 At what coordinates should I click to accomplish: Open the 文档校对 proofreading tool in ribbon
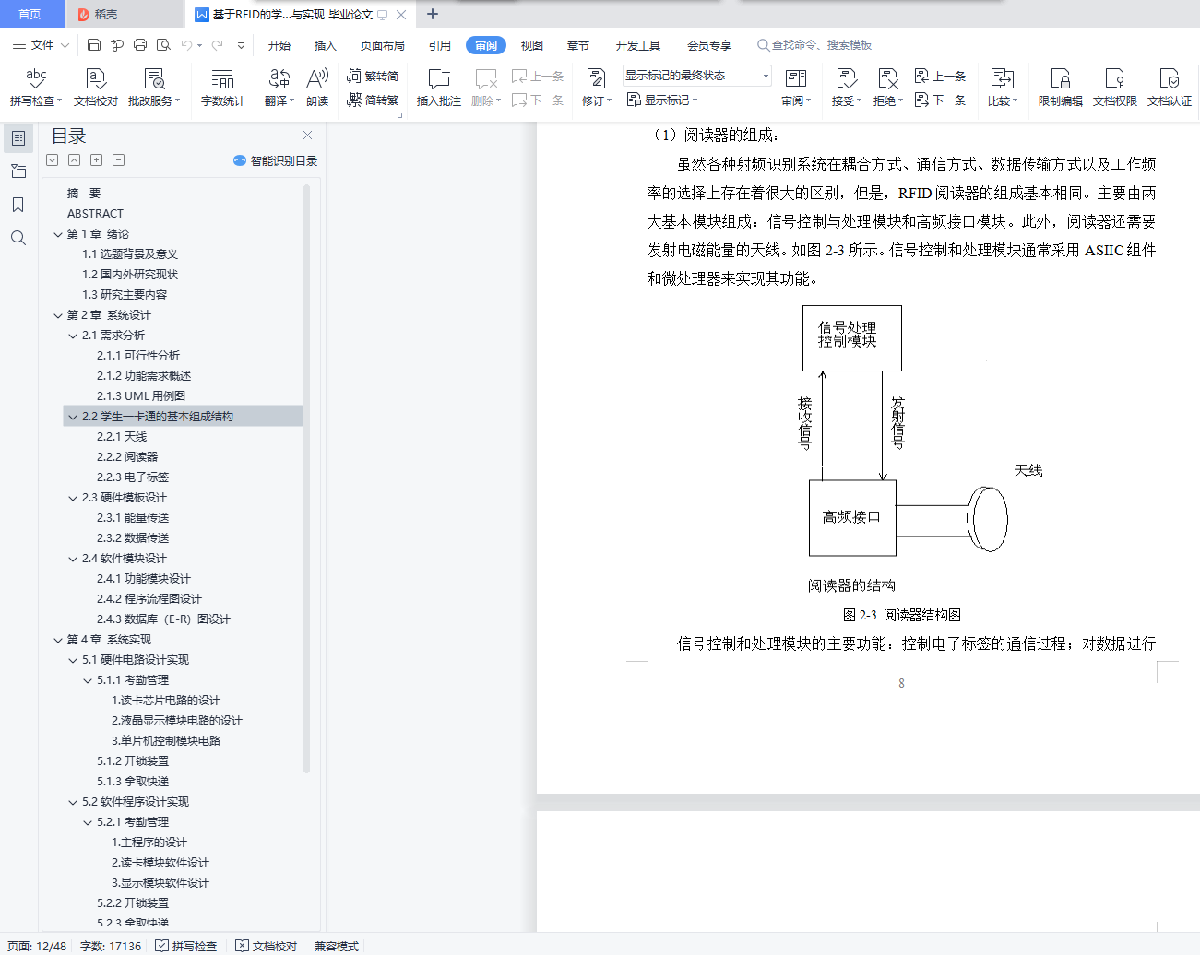[x=96, y=88]
